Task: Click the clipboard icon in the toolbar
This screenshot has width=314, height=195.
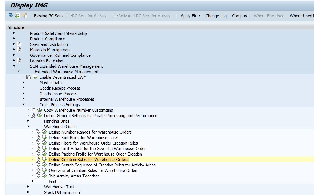Action: click(x=25, y=16)
